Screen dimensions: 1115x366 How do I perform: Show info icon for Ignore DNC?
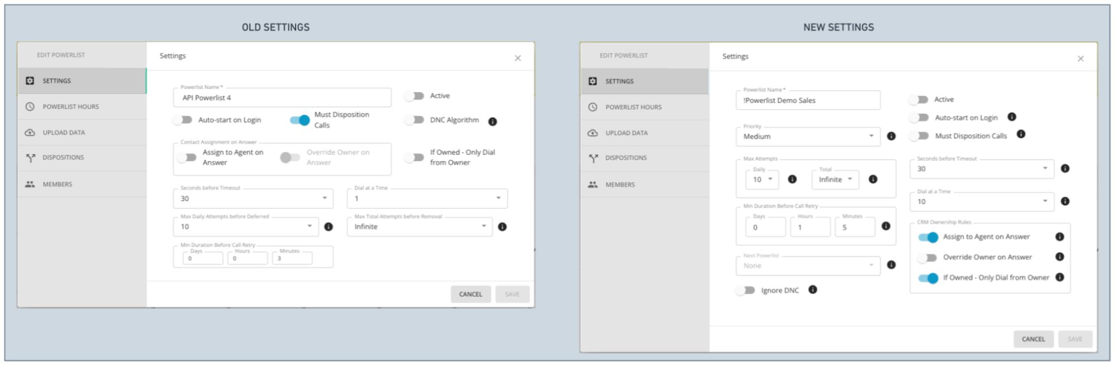click(x=813, y=290)
